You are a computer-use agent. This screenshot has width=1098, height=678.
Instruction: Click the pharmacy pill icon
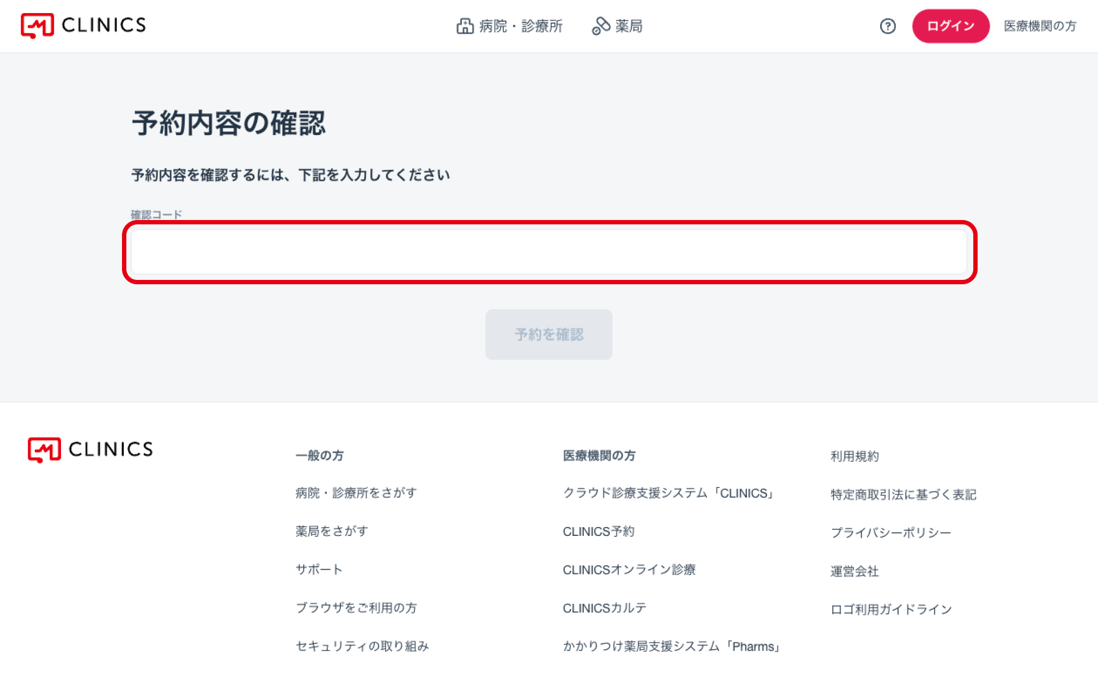(601, 26)
